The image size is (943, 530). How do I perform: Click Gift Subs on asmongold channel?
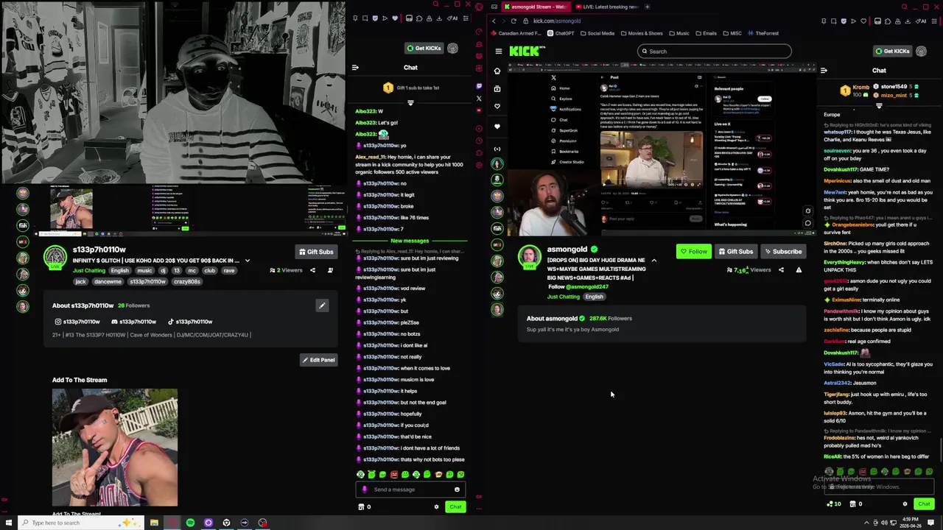point(735,252)
